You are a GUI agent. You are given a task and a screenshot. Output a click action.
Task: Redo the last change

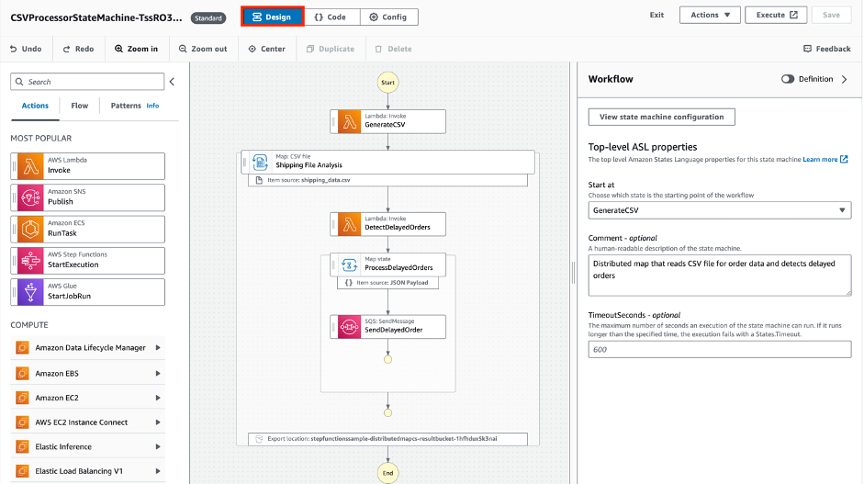[x=78, y=49]
